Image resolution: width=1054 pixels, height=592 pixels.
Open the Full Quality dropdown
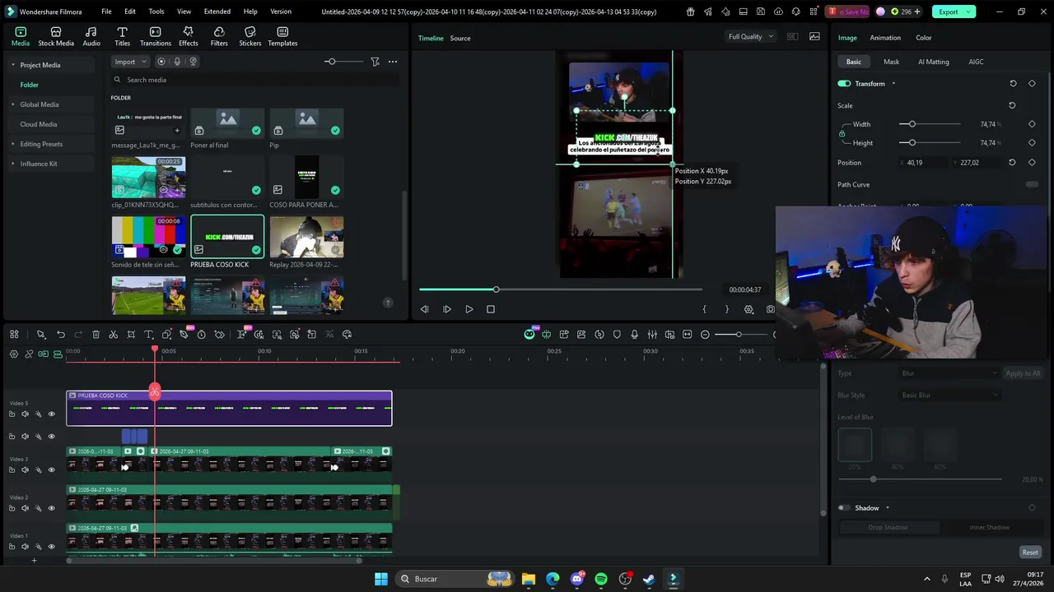(x=750, y=37)
